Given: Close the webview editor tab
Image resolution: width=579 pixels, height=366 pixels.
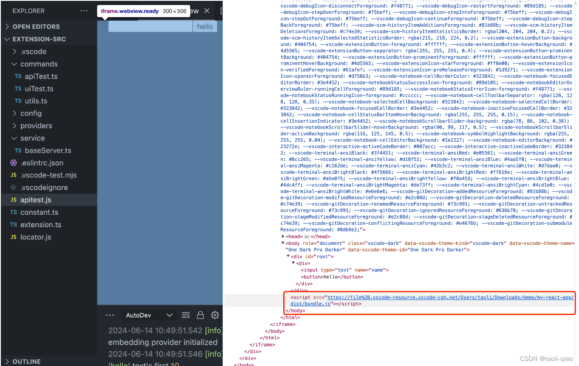Looking at the screenshot, I should (207, 11).
